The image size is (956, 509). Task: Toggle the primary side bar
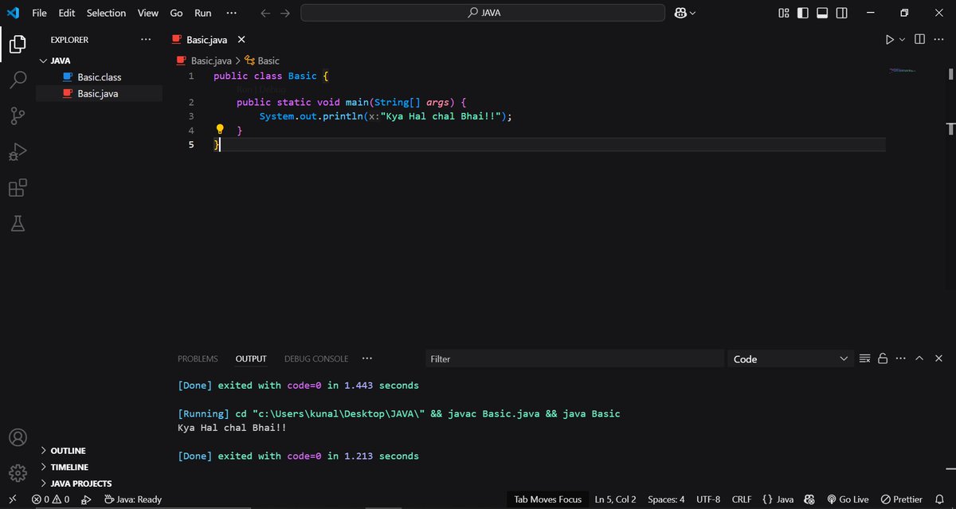point(803,13)
